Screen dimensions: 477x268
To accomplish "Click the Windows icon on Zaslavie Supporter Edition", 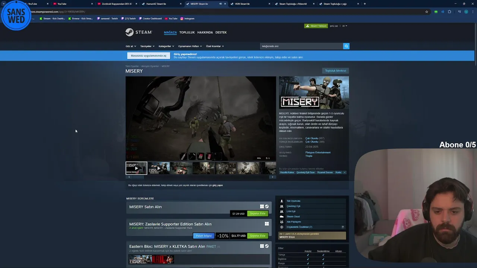I will pos(267,224).
